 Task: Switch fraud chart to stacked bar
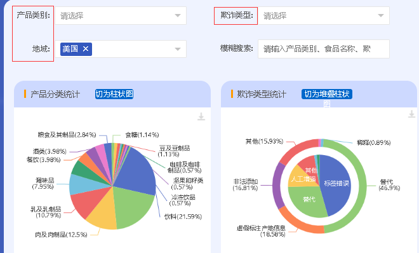[327, 94]
